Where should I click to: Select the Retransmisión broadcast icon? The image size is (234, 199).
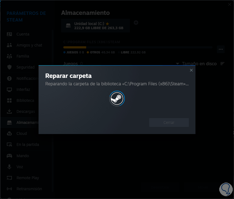click(x=9, y=189)
